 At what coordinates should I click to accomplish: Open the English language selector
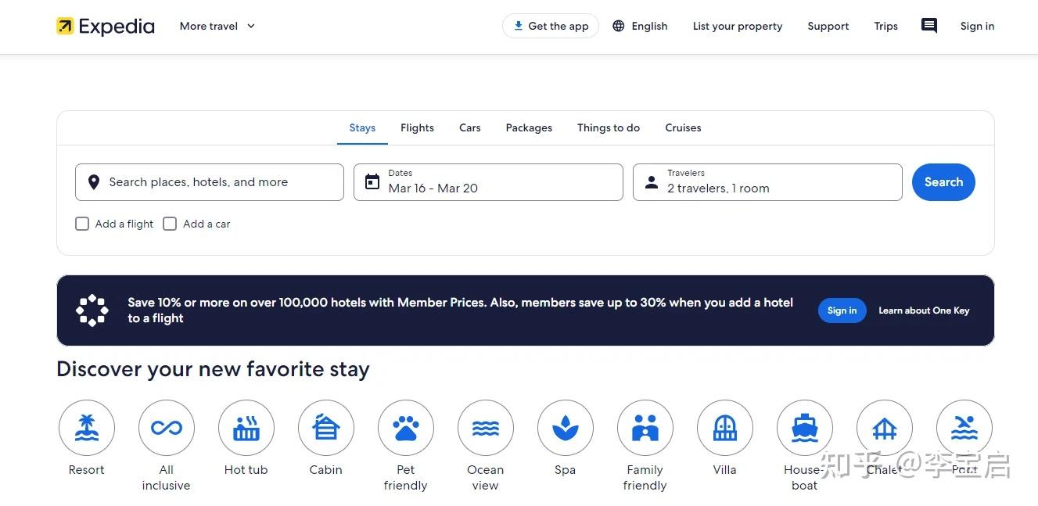click(x=640, y=26)
